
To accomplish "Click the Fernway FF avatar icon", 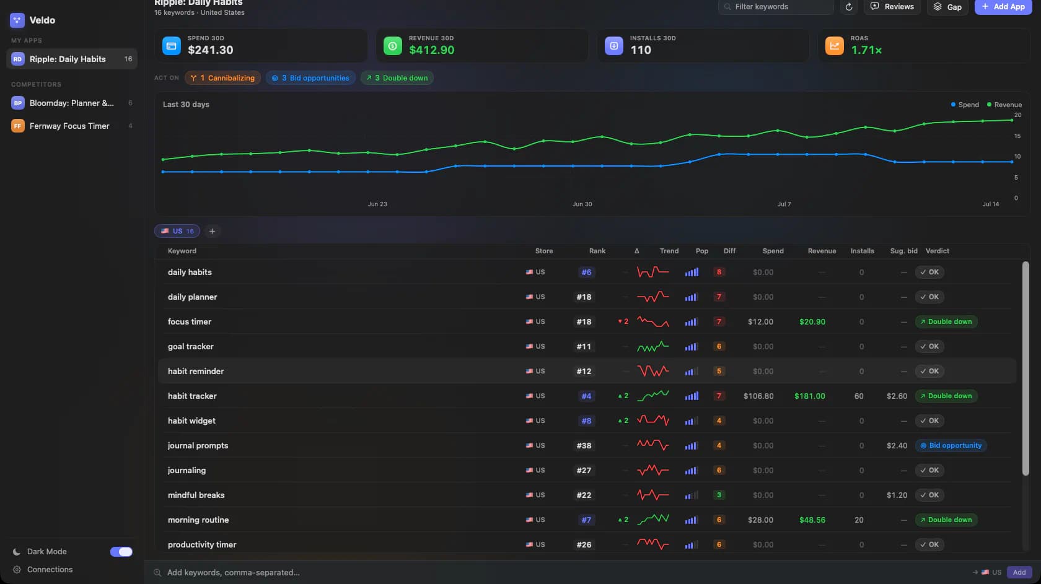I will 17,126.
